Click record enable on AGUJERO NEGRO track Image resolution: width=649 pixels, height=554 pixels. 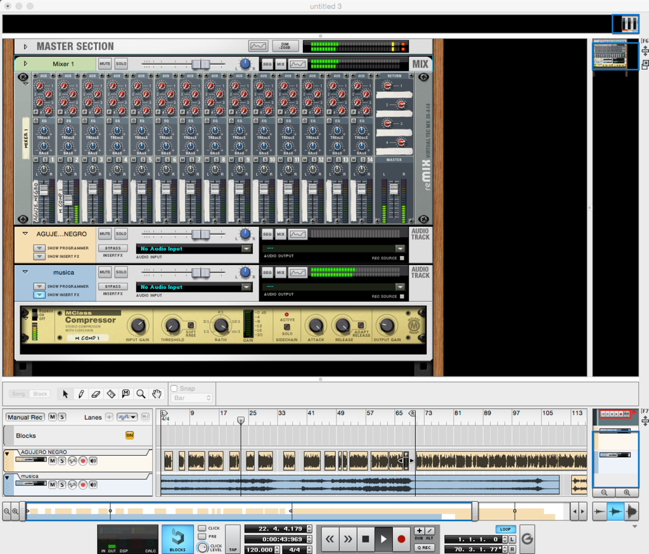tap(83, 461)
